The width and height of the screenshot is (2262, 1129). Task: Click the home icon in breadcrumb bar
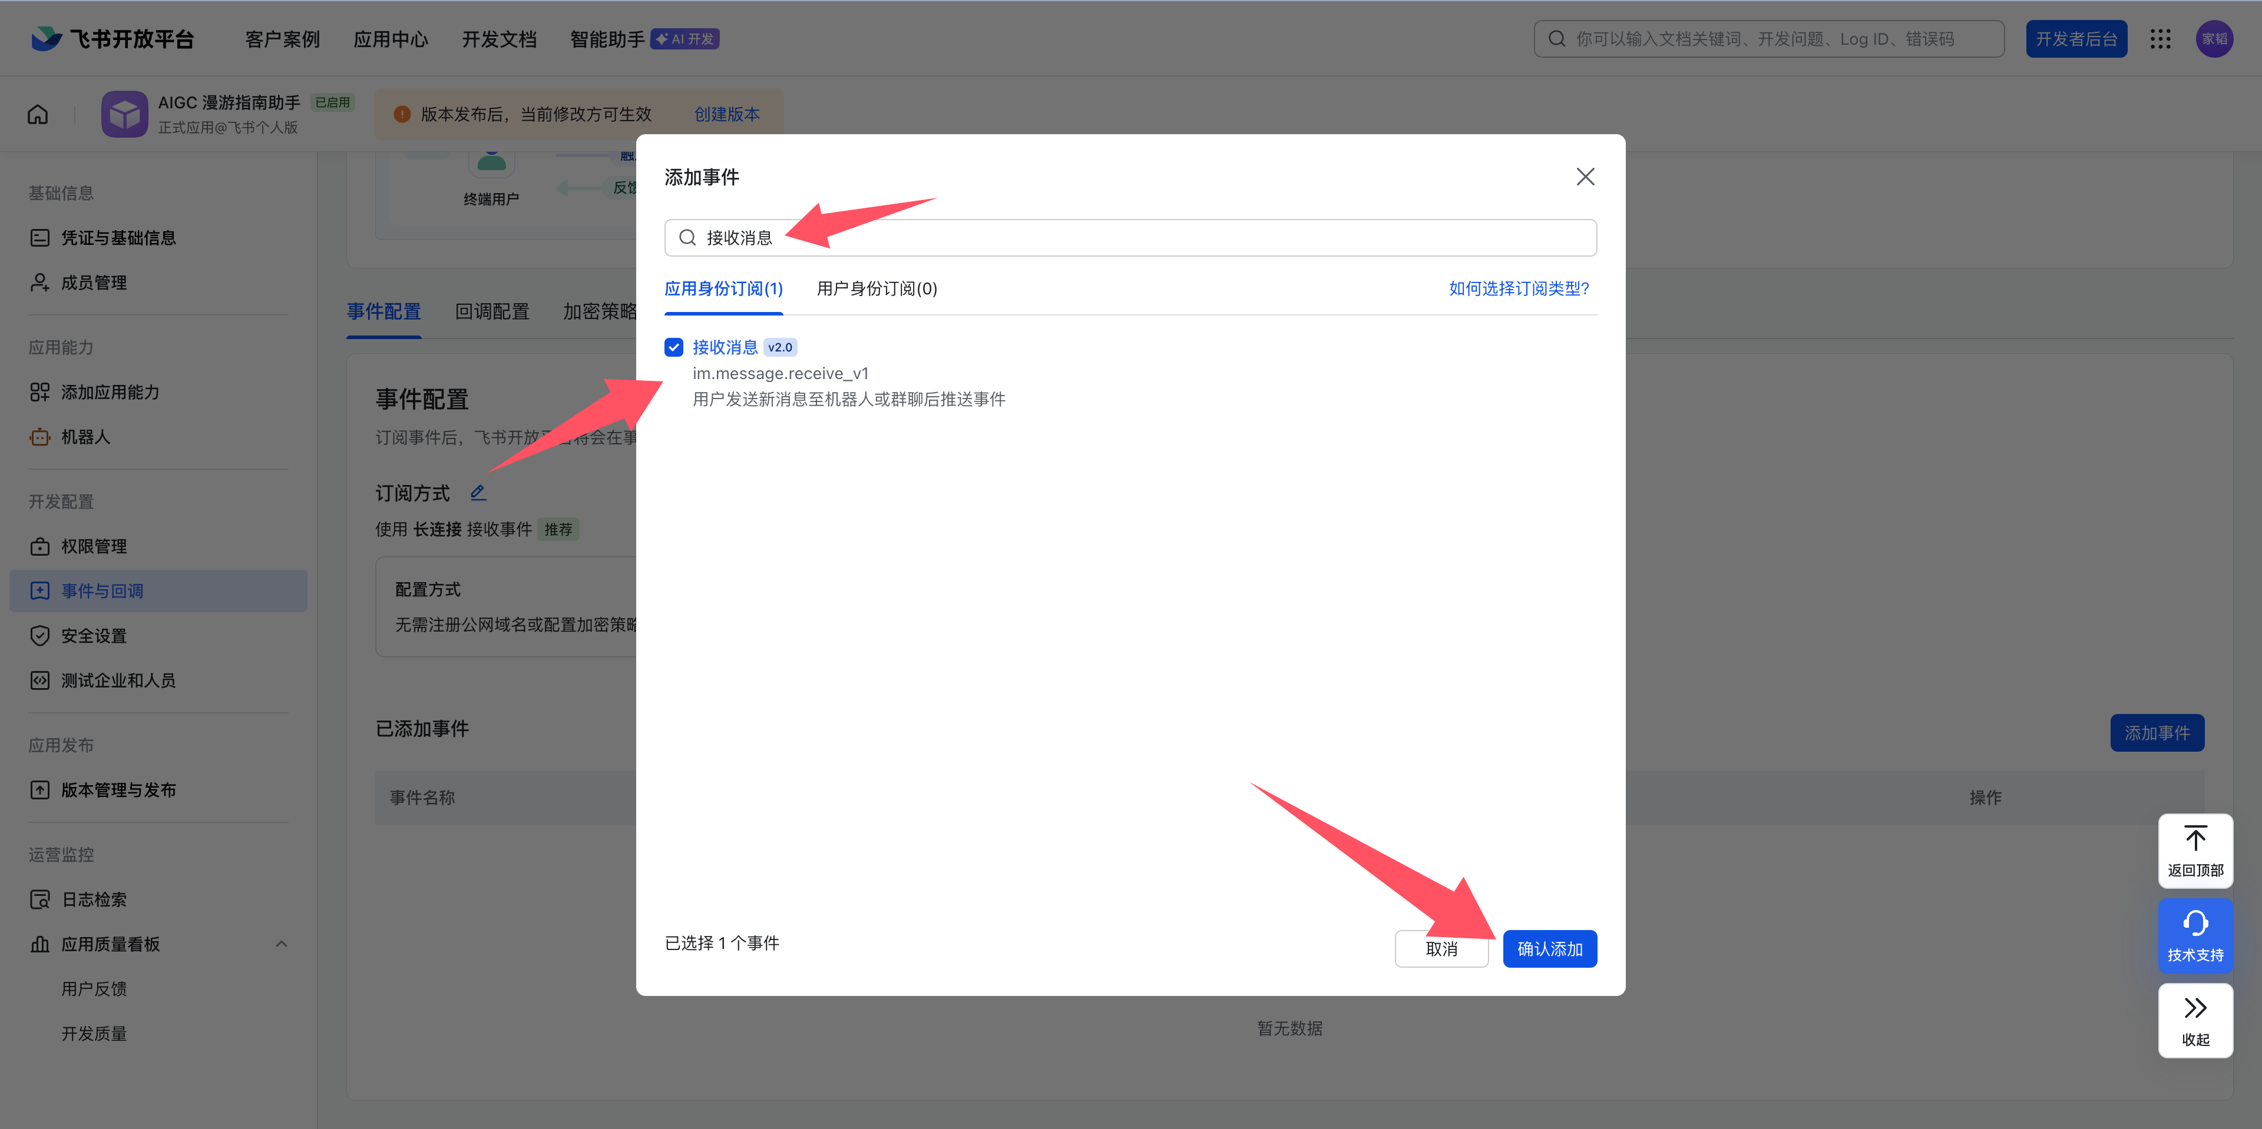pos(38,114)
